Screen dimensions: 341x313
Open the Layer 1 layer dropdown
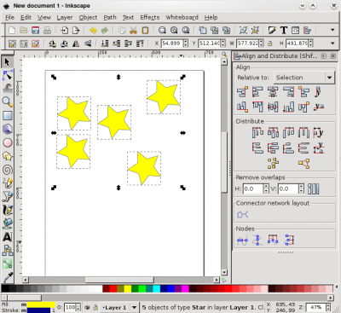pos(119,307)
